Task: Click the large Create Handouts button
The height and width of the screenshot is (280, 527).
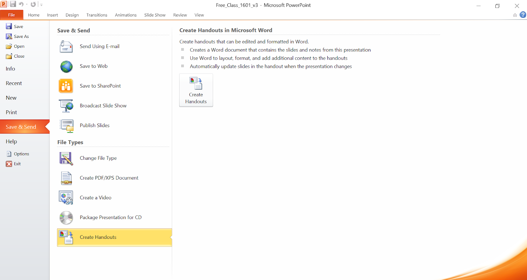Action: tap(196, 90)
